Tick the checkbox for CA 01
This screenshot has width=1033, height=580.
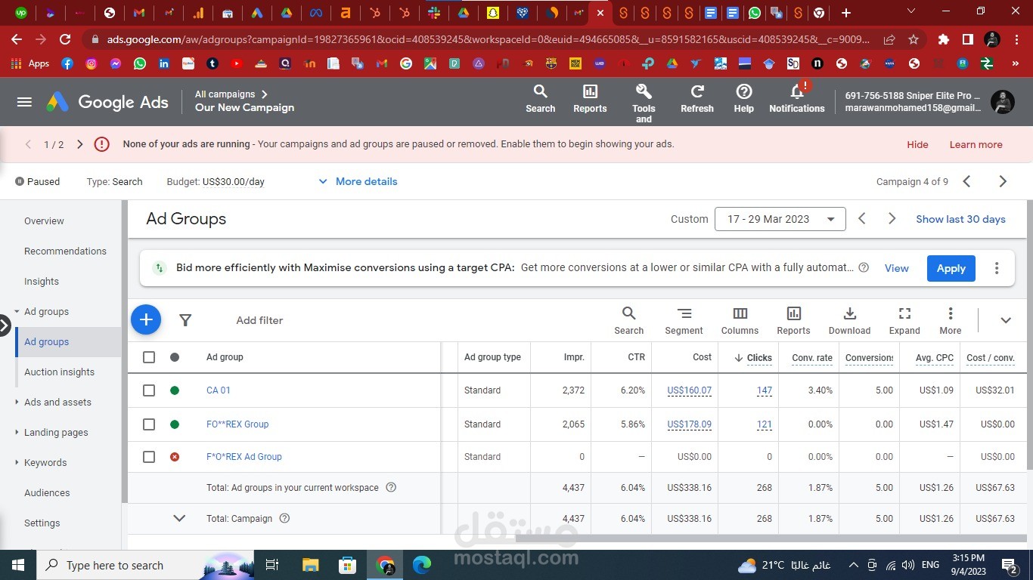(149, 390)
